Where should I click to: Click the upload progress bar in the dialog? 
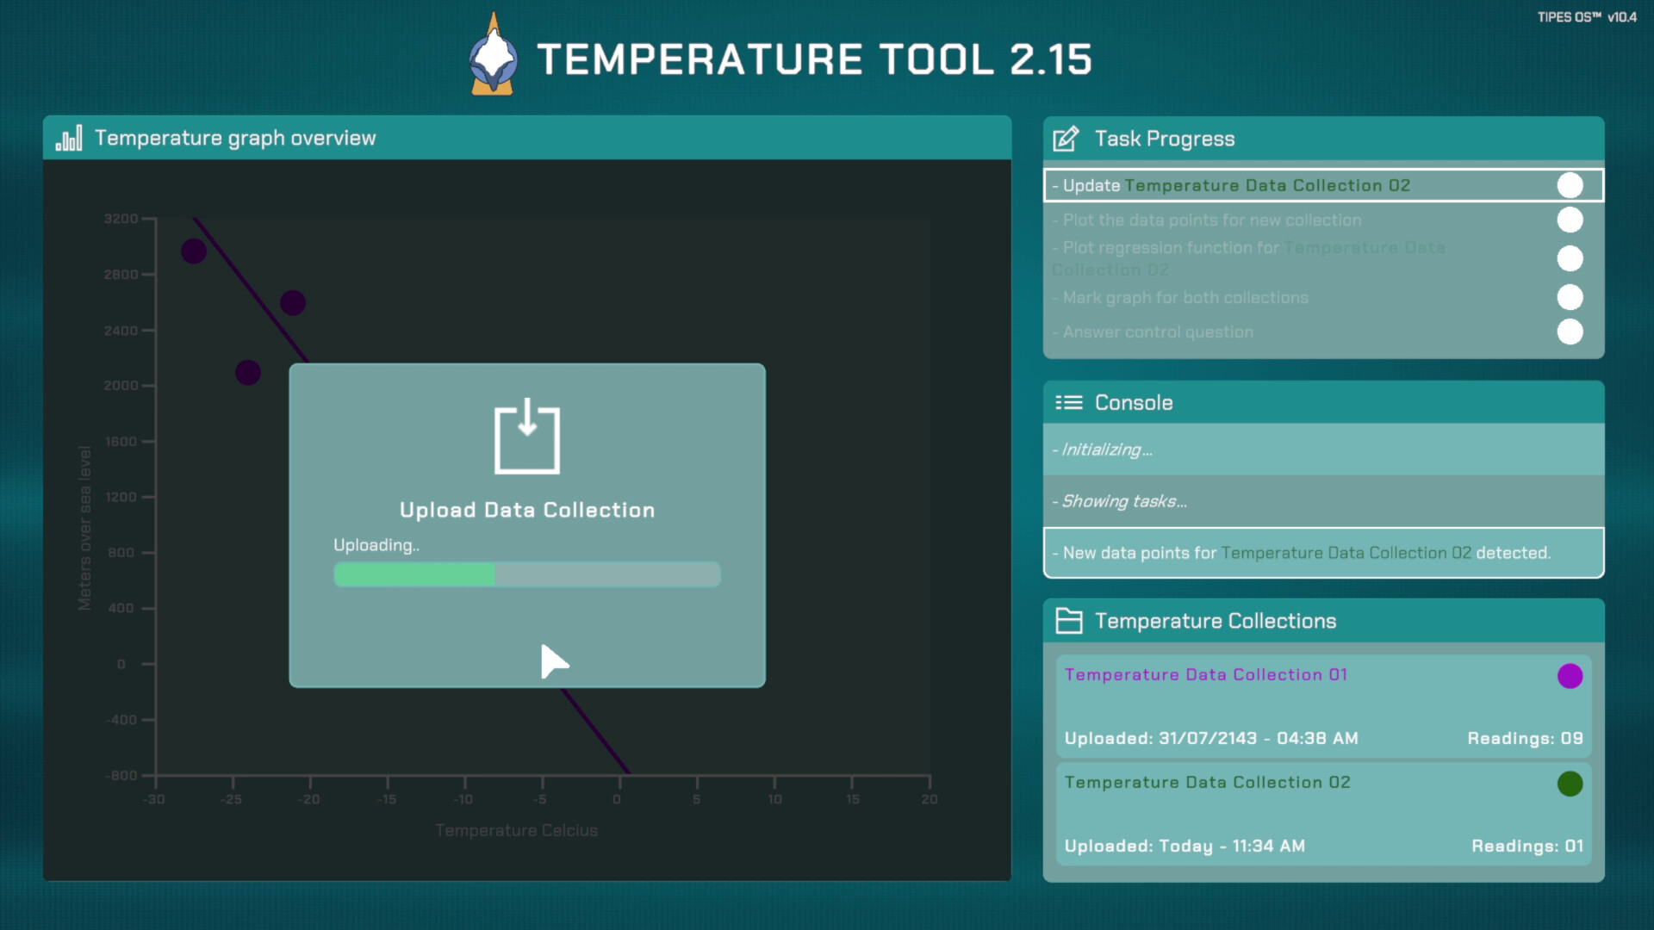click(x=527, y=573)
